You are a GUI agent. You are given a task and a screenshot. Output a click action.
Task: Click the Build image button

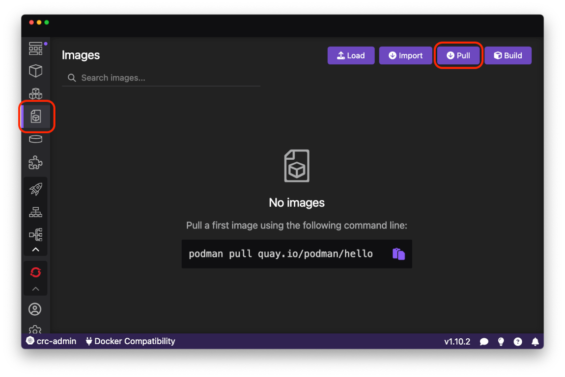tap(508, 55)
